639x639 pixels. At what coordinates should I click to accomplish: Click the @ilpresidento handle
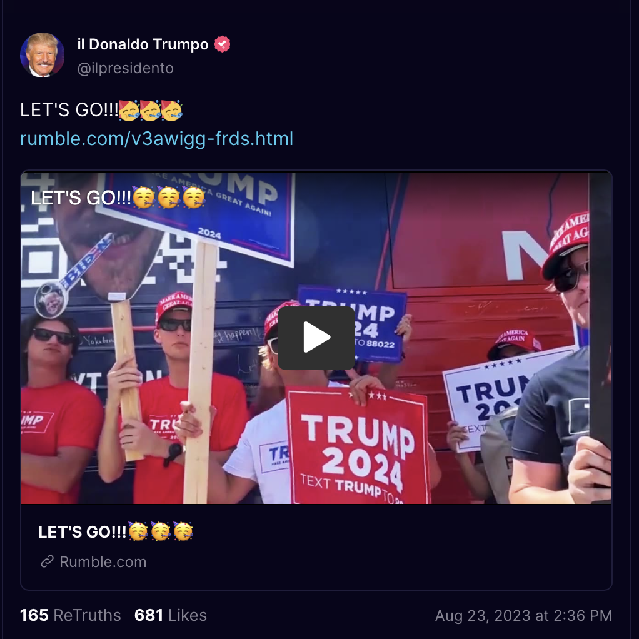[x=125, y=68]
